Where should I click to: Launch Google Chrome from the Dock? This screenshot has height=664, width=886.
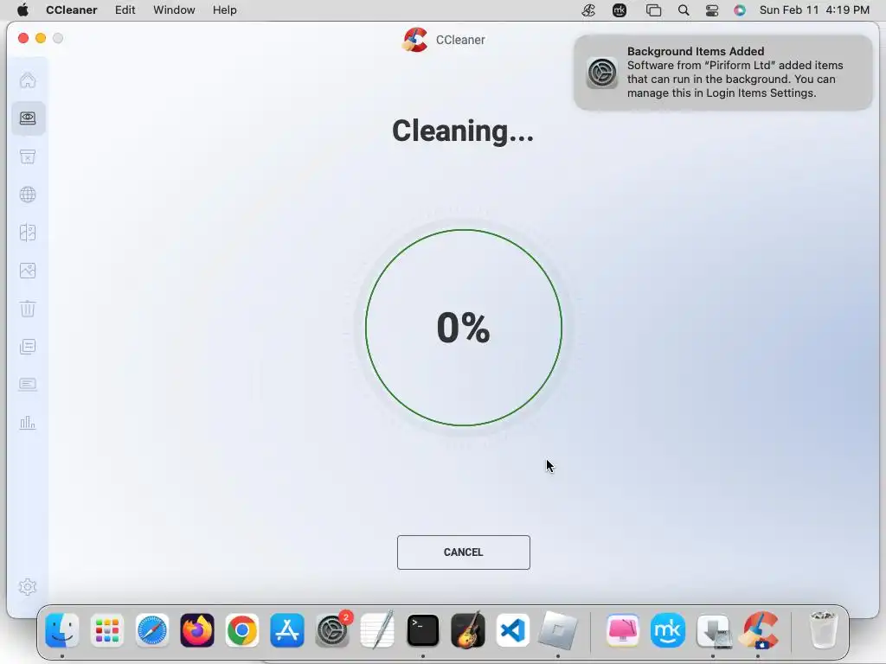242,630
